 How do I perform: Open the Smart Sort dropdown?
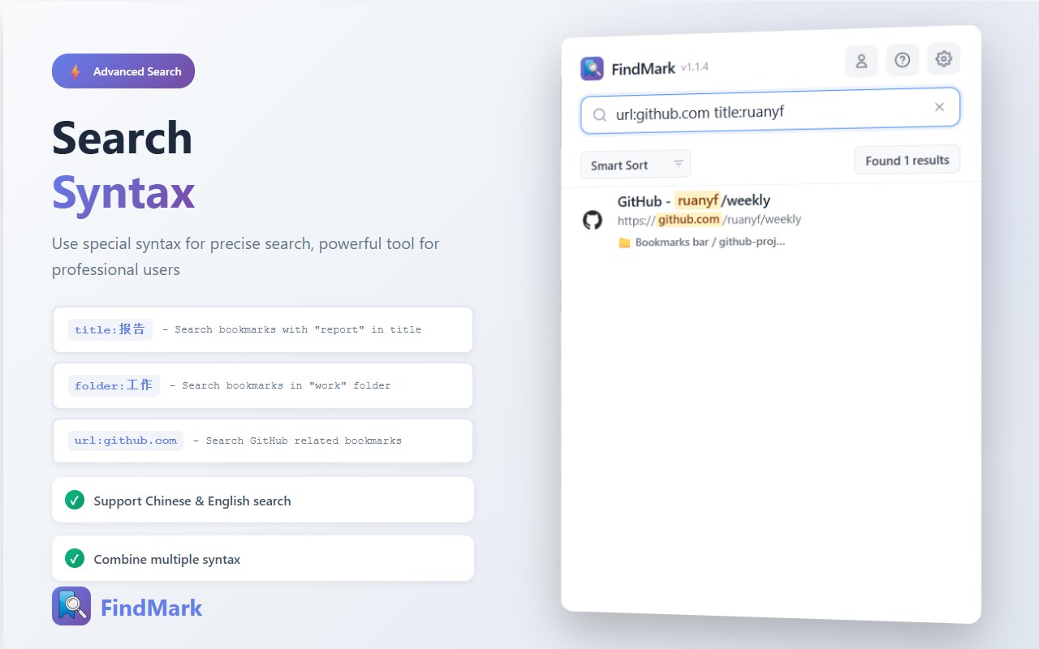(x=636, y=165)
